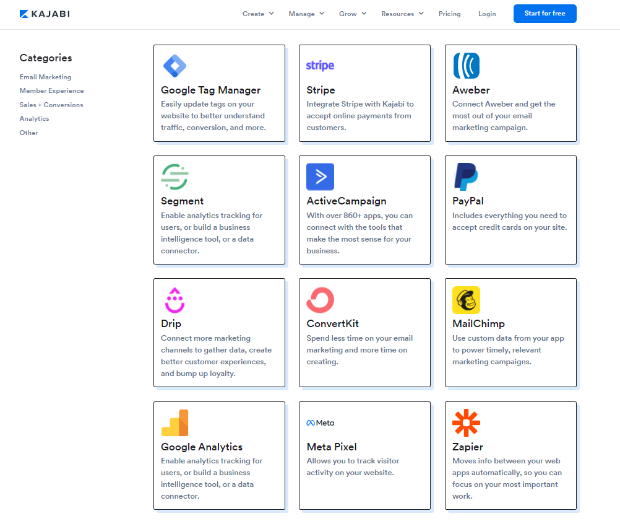Image resolution: width=620 pixels, height=521 pixels.
Task: Open the Manage navigation item
Action: point(302,14)
